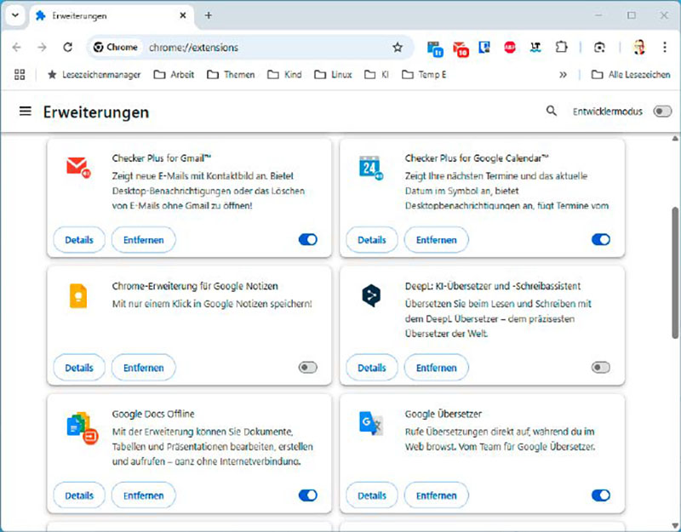This screenshot has height=532, width=681.
Task: Disable Google Übersetzer
Action: [601, 495]
